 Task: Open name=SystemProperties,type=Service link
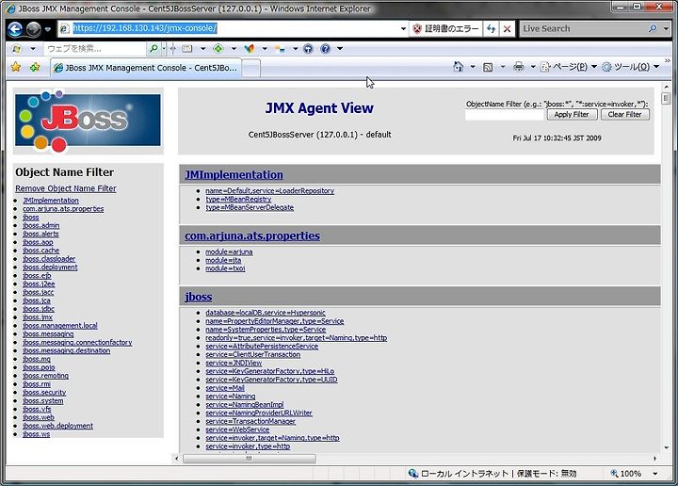tap(266, 330)
